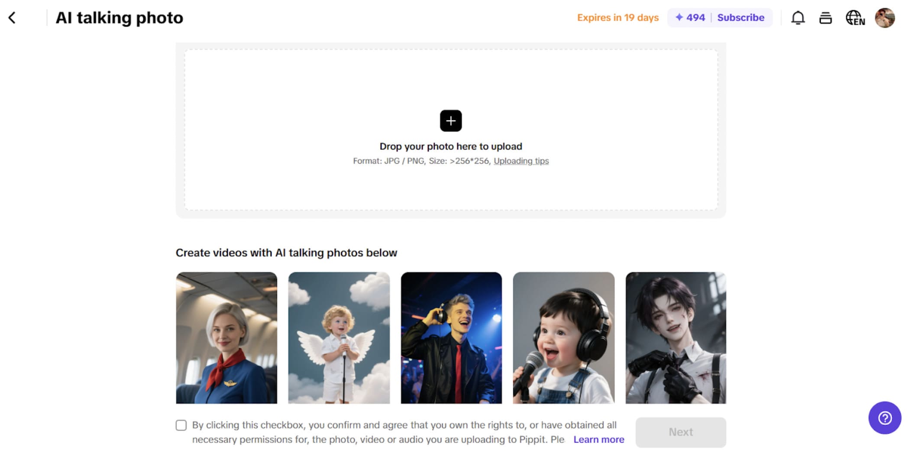Open your profile avatar menu

click(885, 18)
